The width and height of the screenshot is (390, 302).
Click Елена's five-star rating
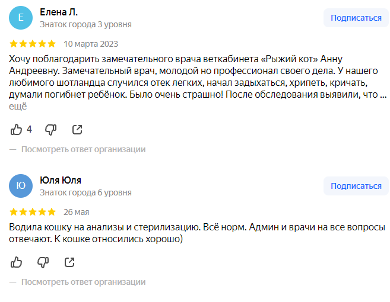(33, 44)
